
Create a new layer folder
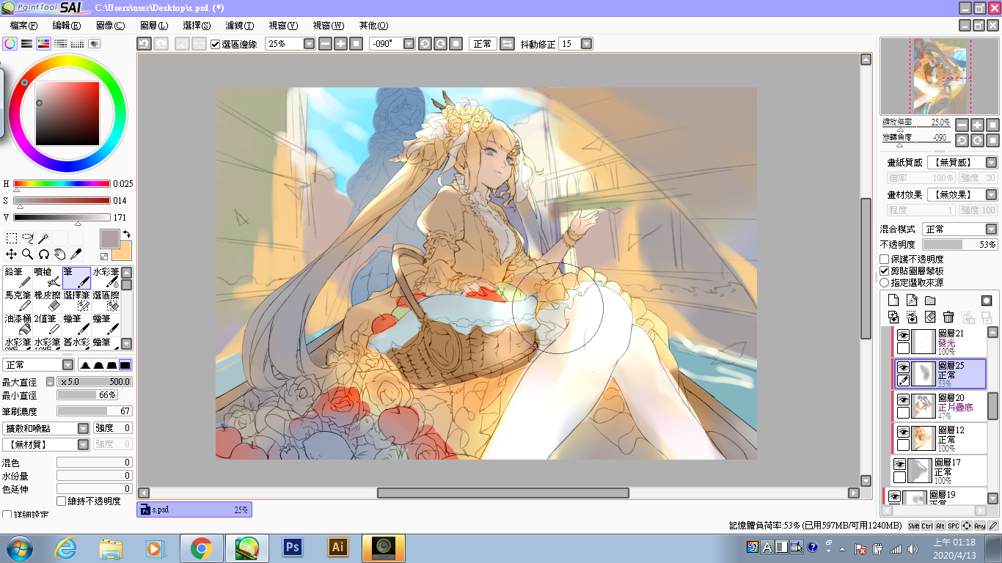click(x=930, y=300)
